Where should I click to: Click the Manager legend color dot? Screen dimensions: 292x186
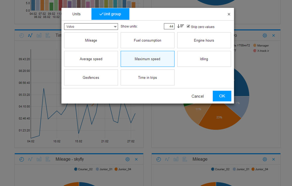[x=255, y=46]
